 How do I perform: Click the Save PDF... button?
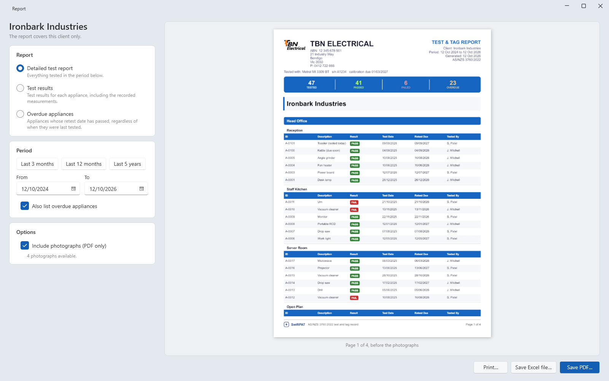(x=580, y=367)
